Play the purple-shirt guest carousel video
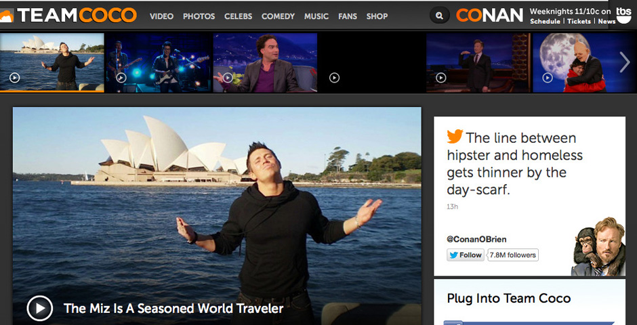Image resolution: width=637 pixels, height=325 pixels. (x=228, y=77)
